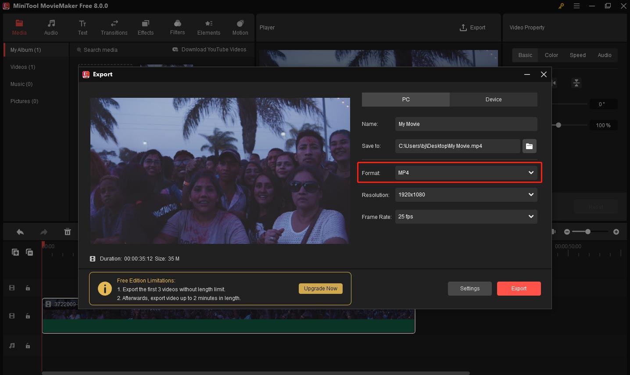Click timeline zoom out minus button
This screenshot has height=375, width=630.
[567, 232]
